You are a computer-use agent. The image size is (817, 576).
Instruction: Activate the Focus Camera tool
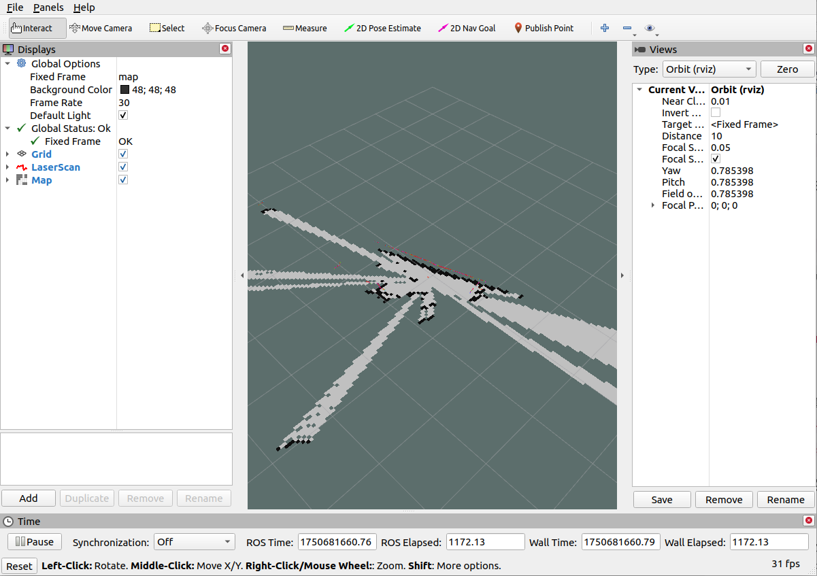tap(234, 28)
